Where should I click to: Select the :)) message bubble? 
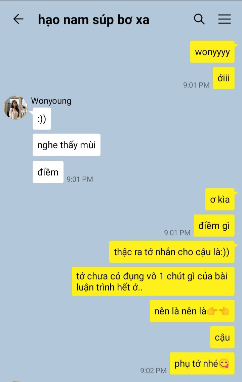click(42, 119)
